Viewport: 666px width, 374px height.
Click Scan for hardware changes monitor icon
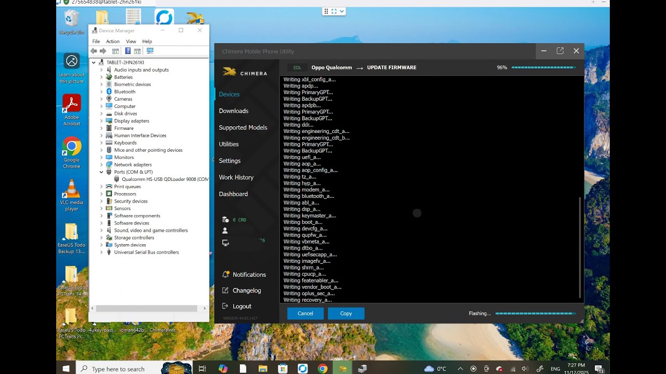click(x=150, y=51)
